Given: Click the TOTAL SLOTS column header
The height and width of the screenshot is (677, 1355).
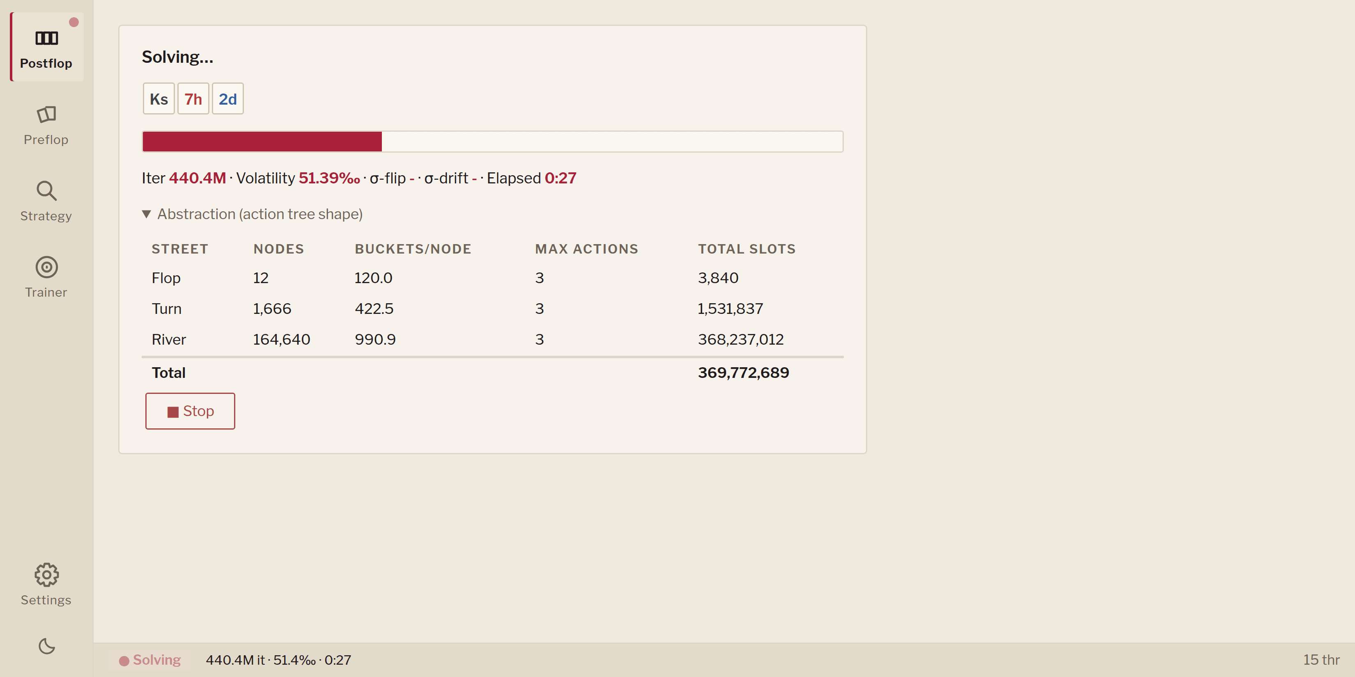Looking at the screenshot, I should tap(747, 249).
